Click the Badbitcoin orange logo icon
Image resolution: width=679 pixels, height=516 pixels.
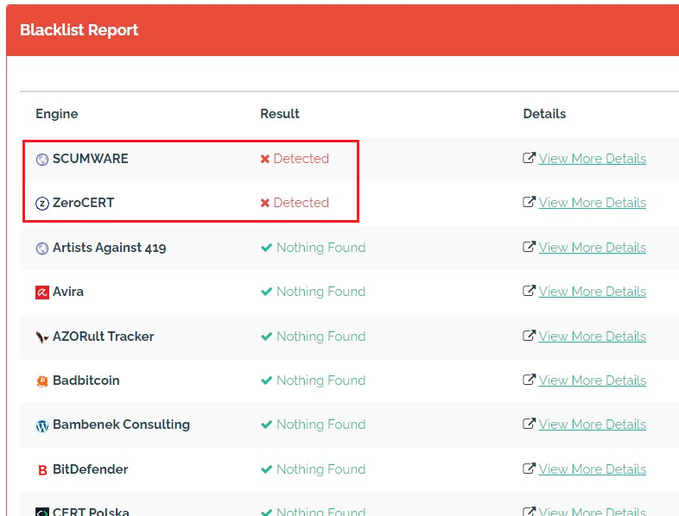point(42,381)
